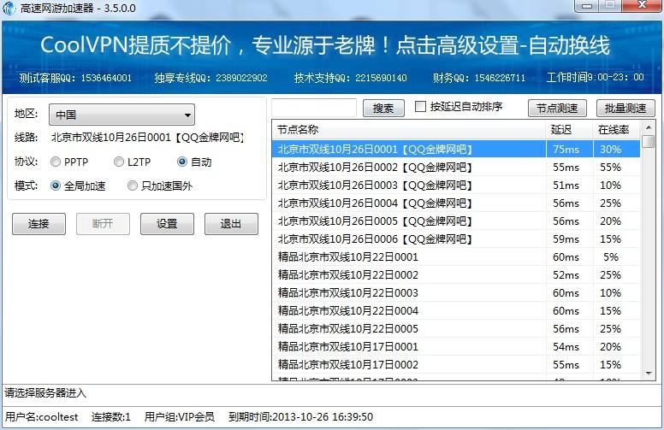Click the 批量测速 batch speed test button
The height and width of the screenshot is (430, 664).
click(x=625, y=109)
